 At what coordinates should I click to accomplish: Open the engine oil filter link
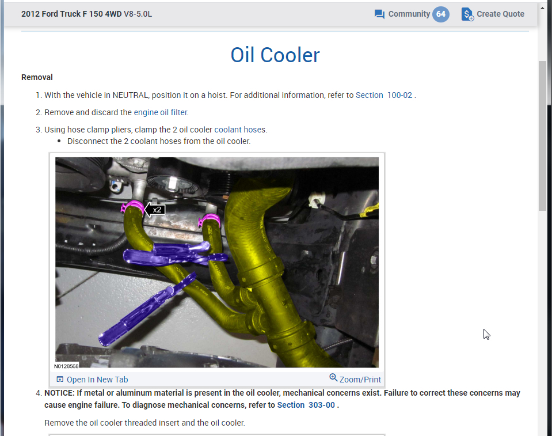(x=161, y=112)
